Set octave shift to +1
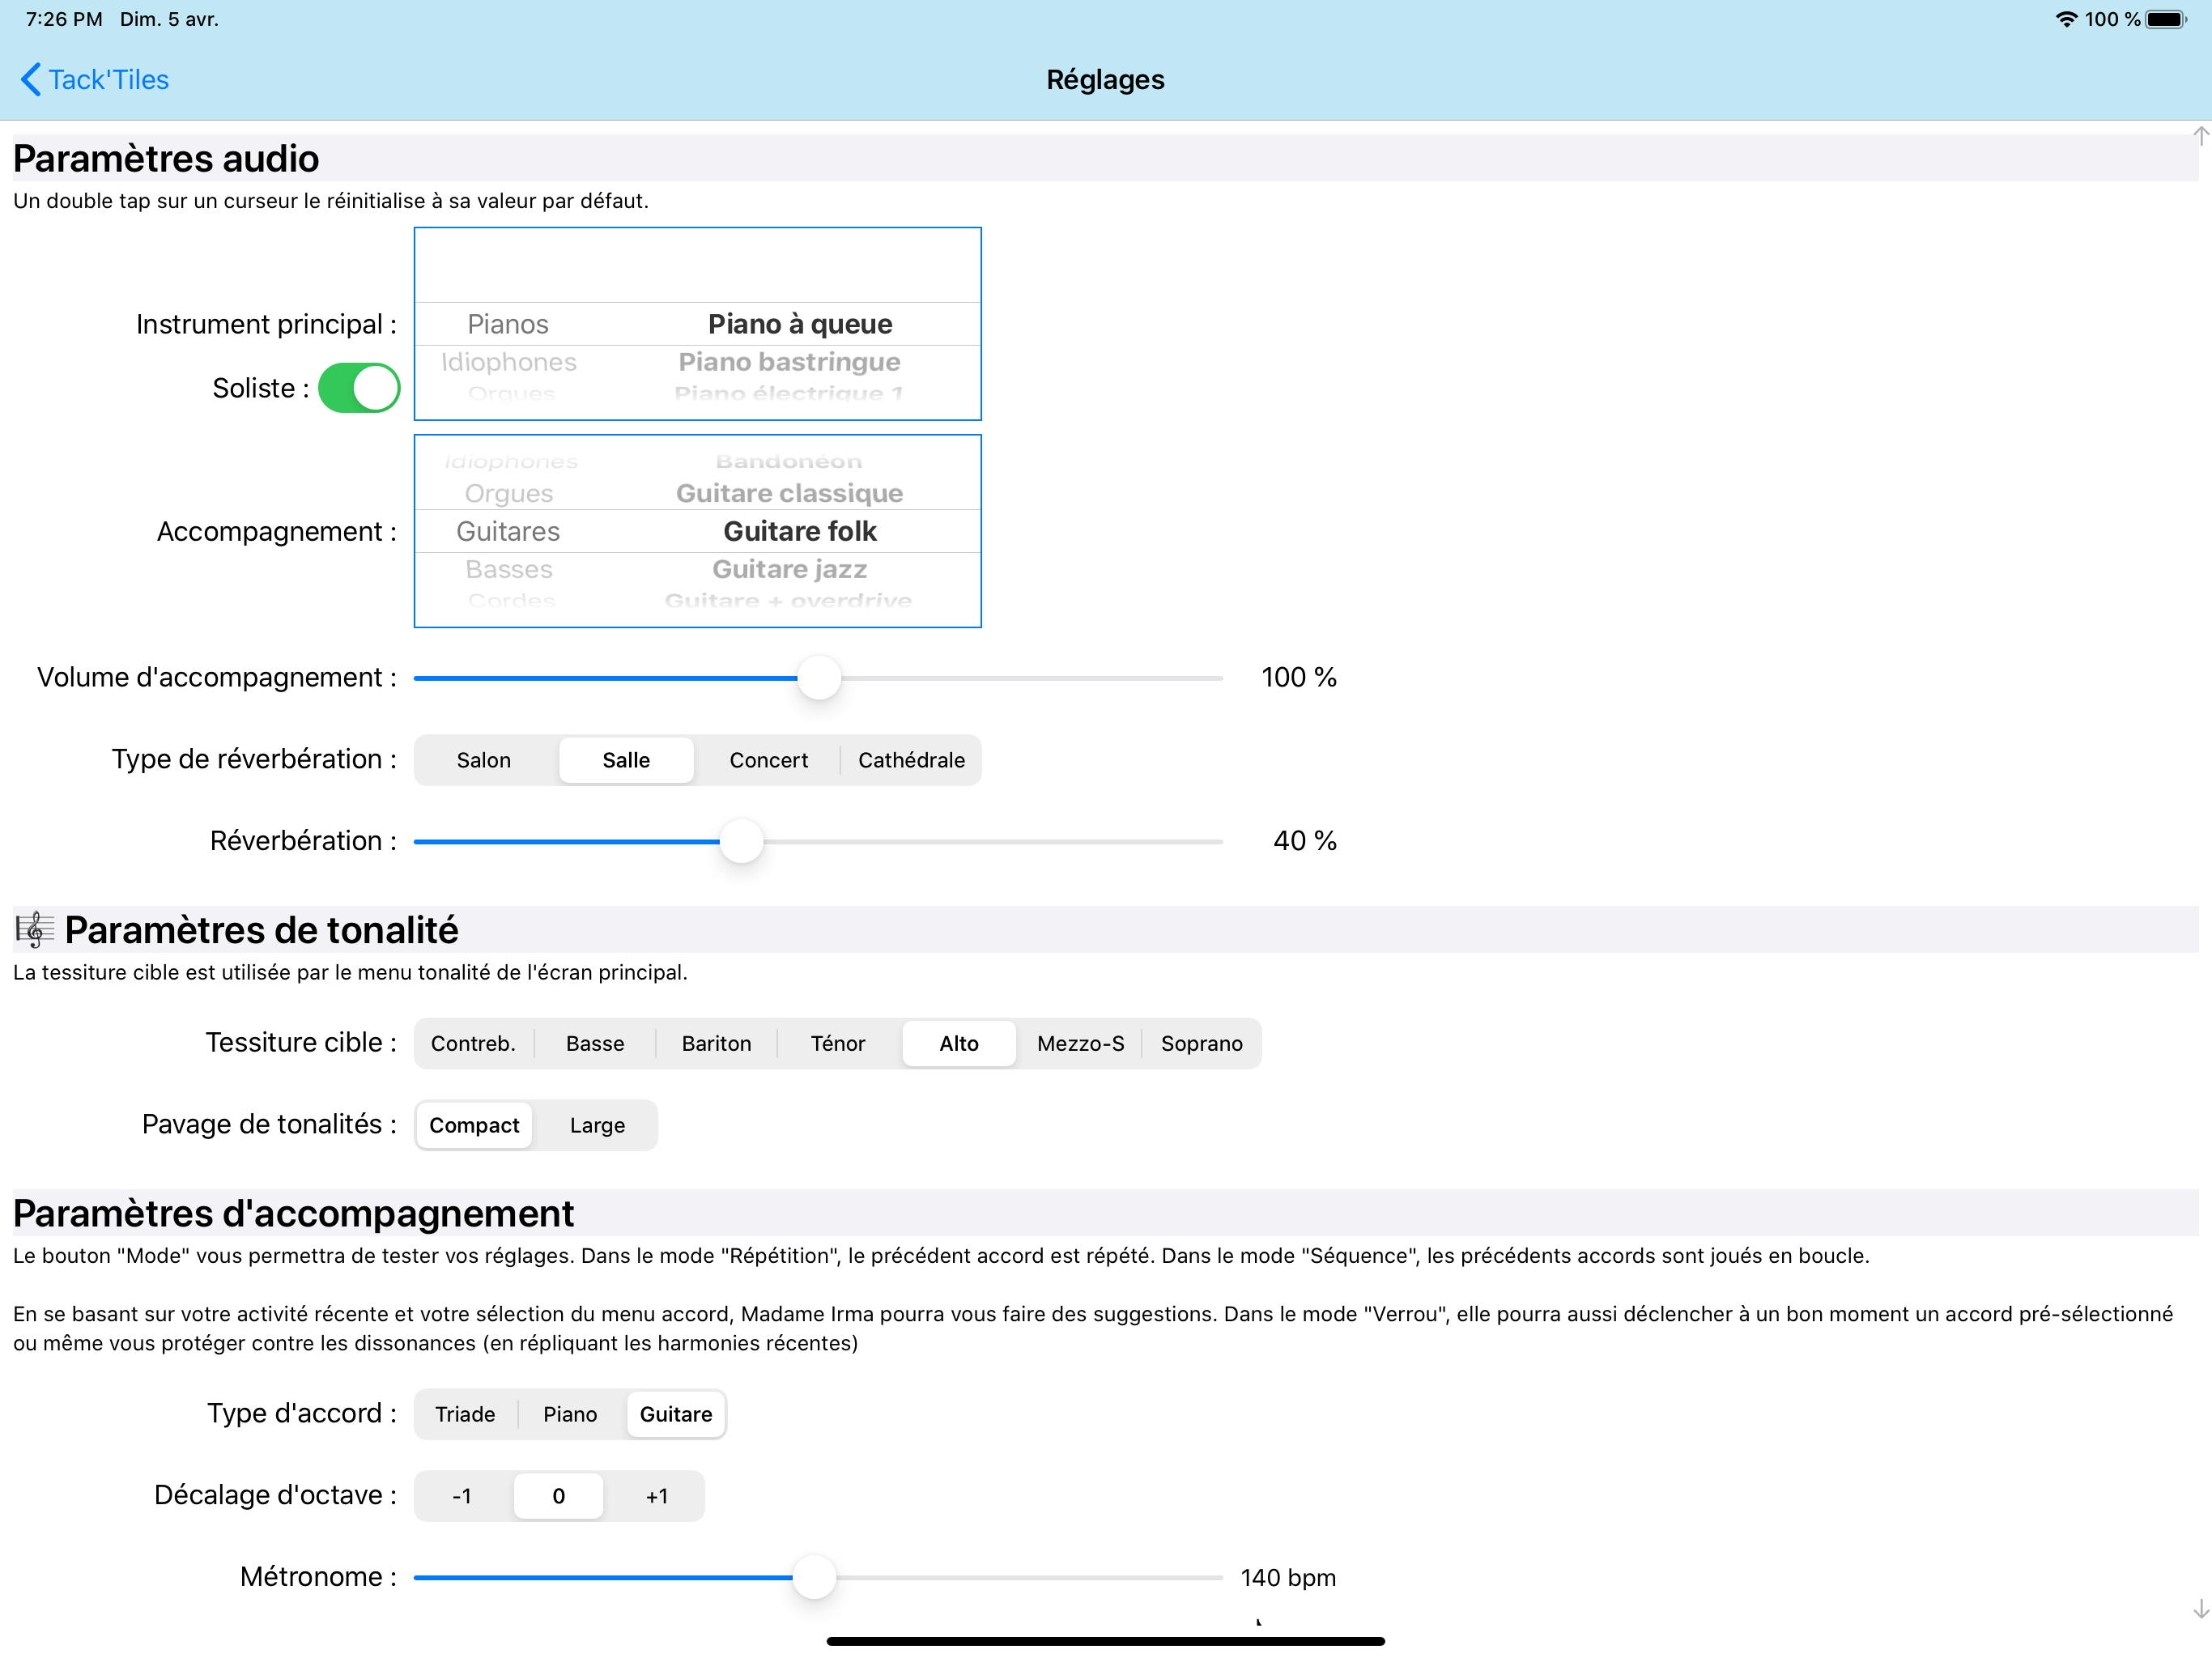The height and width of the screenshot is (1658, 2212). click(x=656, y=1496)
